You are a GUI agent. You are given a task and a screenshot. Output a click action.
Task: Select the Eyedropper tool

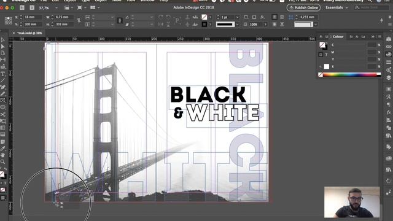[x=2, y=149]
